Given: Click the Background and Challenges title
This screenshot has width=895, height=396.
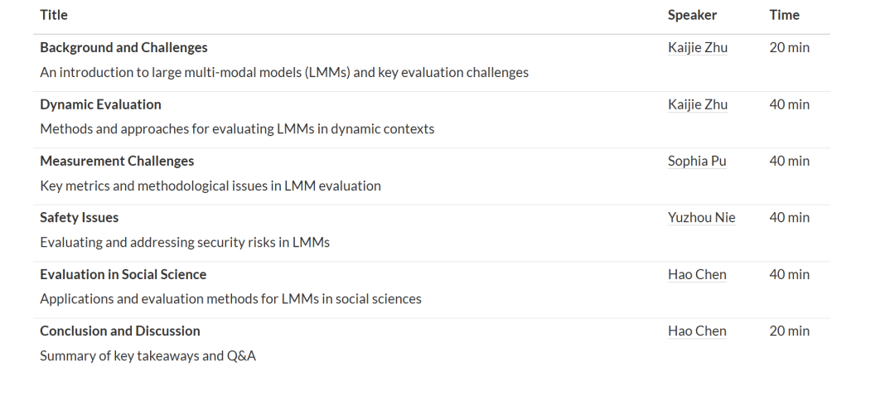Looking at the screenshot, I should 123,47.
